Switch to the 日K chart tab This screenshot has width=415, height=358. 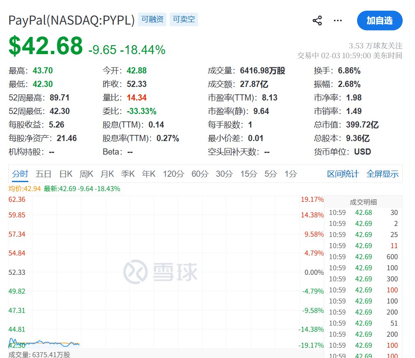pyautogui.click(x=66, y=174)
